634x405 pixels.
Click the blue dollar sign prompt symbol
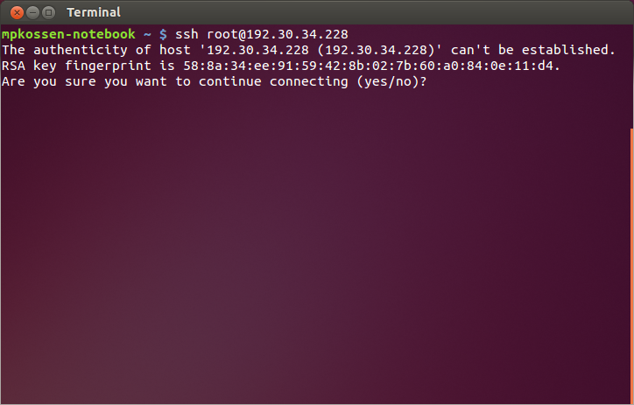point(163,34)
